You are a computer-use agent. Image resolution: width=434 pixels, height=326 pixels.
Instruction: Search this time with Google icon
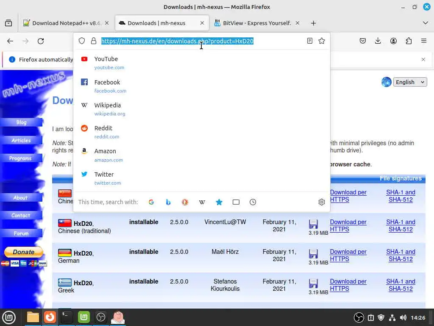click(151, 202)
